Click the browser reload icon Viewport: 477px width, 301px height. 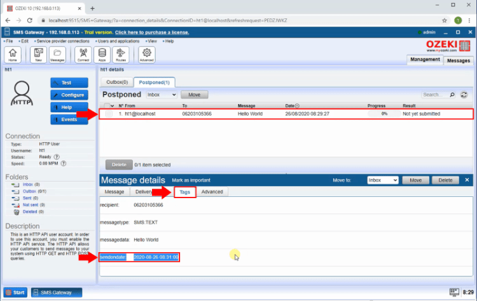tap(29, 20)
